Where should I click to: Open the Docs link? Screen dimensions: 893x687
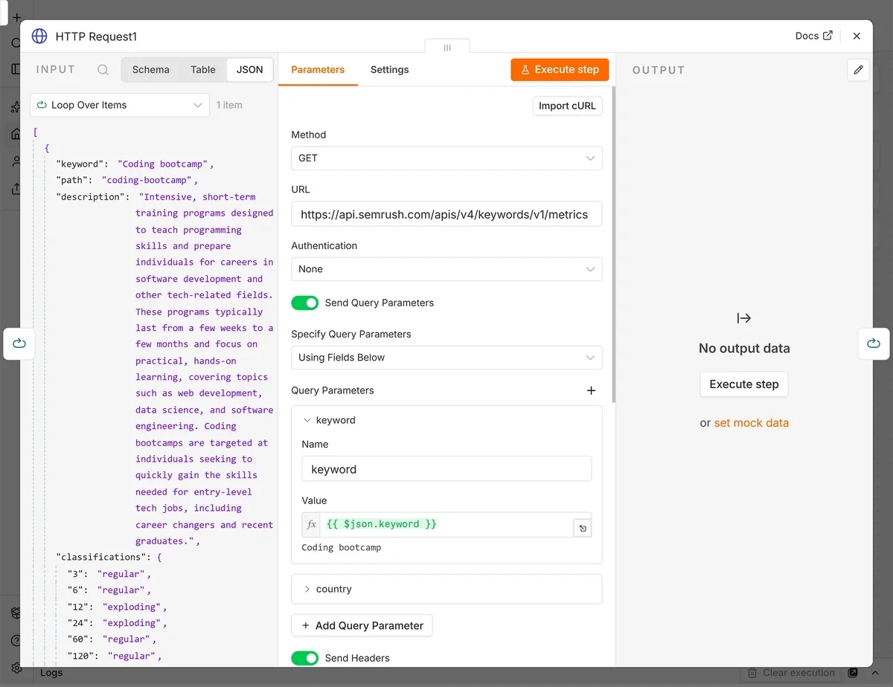(x=813, y=36)
